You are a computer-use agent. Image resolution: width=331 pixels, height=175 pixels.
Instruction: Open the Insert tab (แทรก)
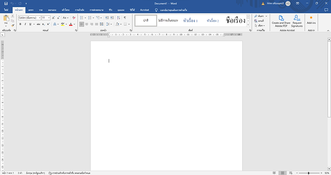[x=31, y=10]
